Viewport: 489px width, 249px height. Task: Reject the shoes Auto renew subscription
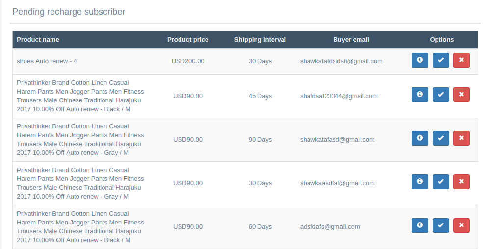(462, 60)
